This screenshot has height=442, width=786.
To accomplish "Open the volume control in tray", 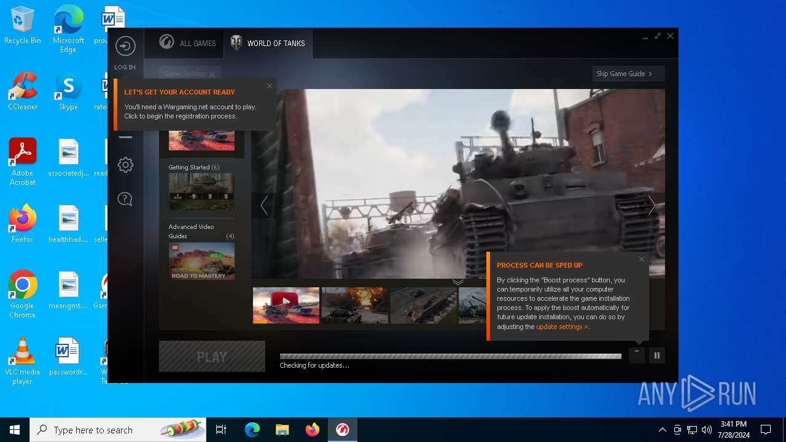I will tap(707, 430).
